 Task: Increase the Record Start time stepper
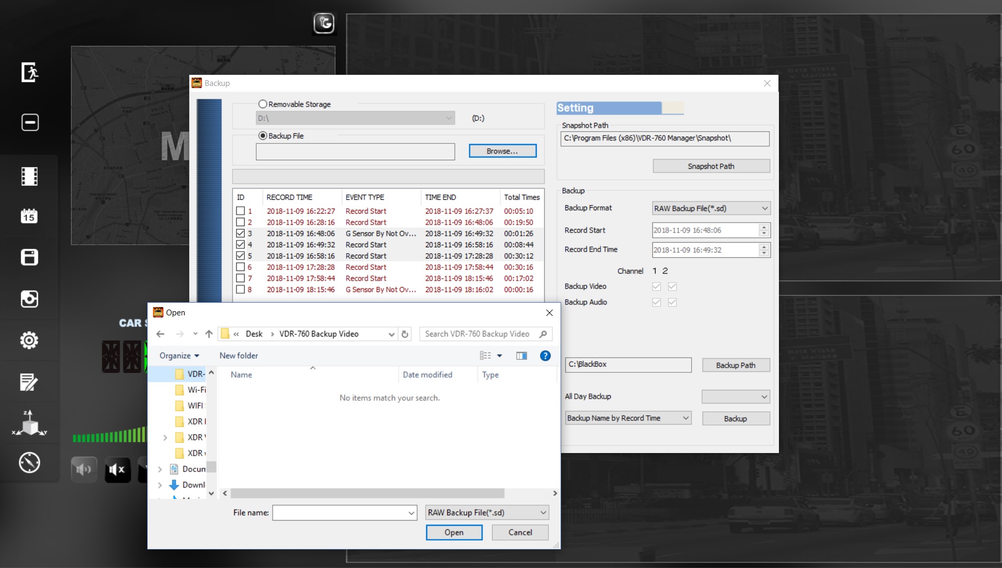coord(764,227)
